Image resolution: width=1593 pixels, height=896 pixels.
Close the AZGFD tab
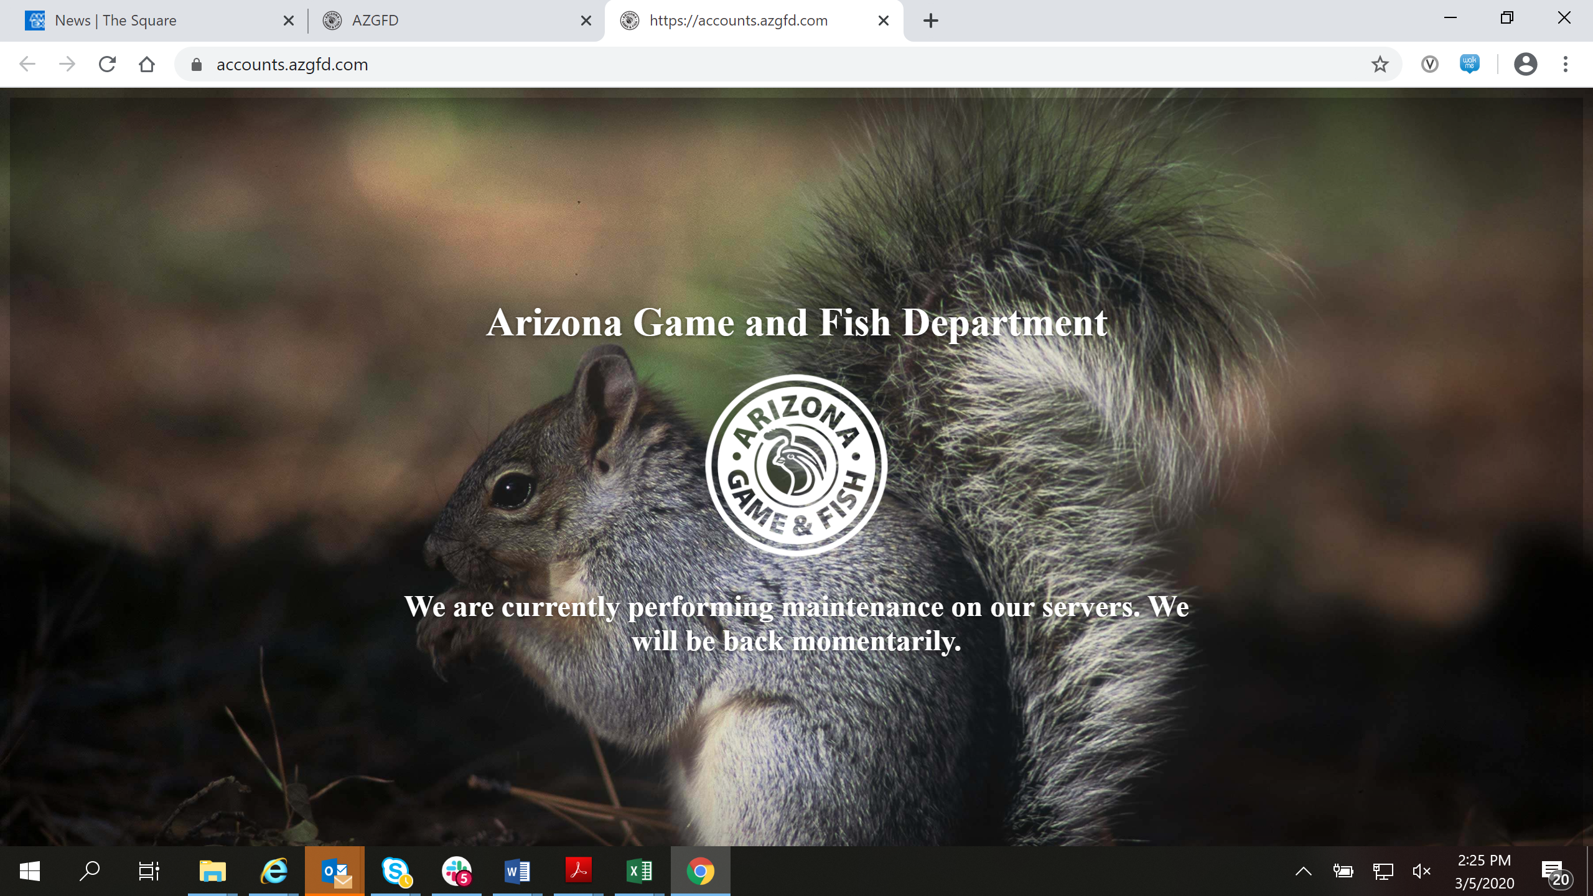(586, 21)
